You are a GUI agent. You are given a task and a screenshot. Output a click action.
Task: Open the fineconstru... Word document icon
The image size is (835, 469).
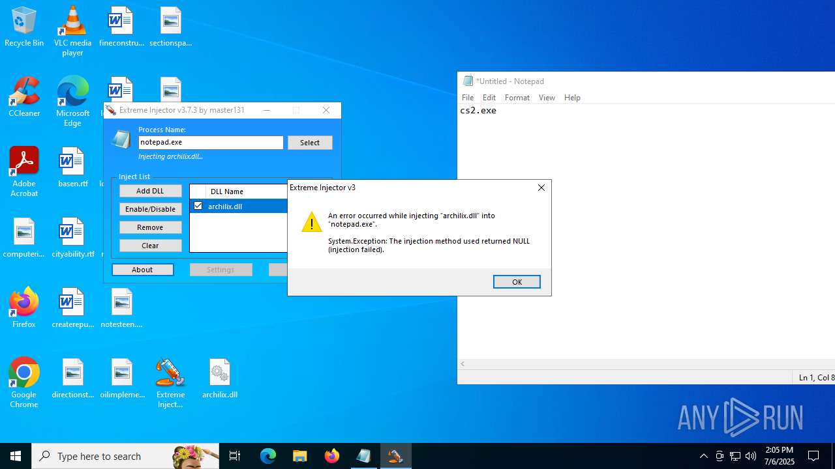tap(121, 27)
